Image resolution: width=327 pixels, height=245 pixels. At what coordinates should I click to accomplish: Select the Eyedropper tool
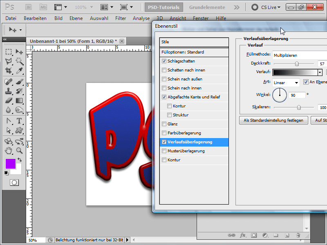[19, 70]
